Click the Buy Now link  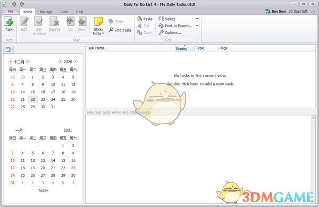279,11
